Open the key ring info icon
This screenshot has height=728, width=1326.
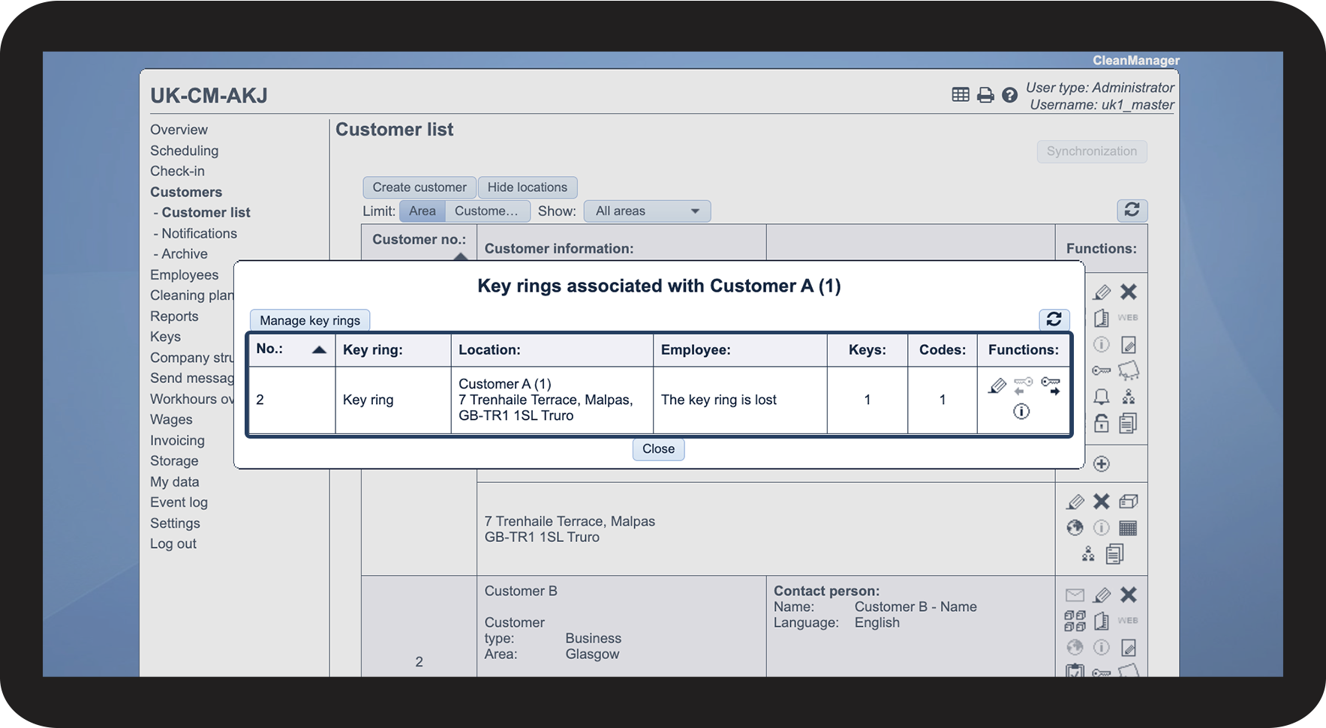(x=1021, y=412)
